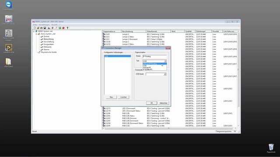
Task: Choose KNXnet/IP option in Typ list
Action: tap(154, 68)
